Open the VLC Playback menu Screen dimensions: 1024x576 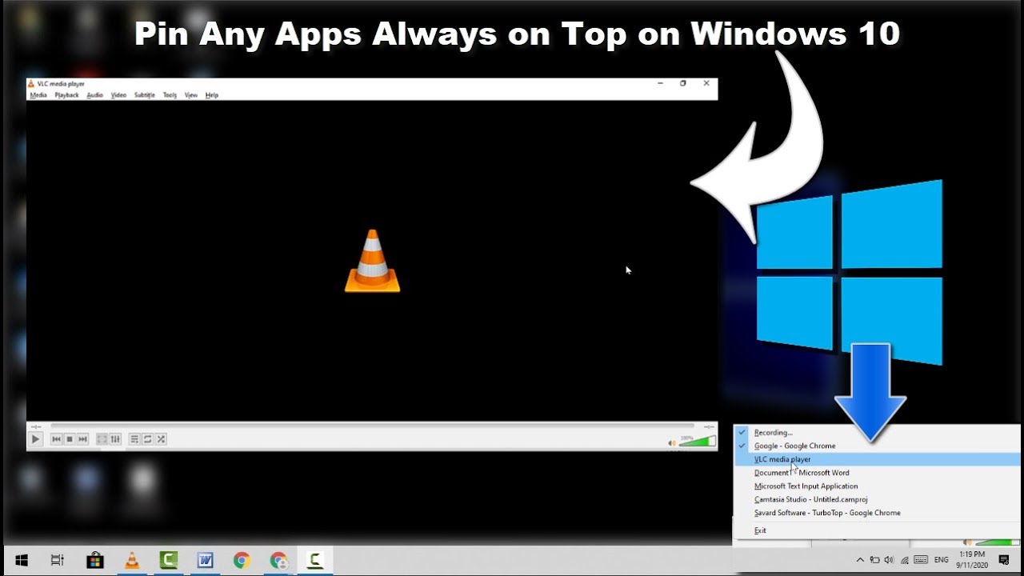click(66, 95)
